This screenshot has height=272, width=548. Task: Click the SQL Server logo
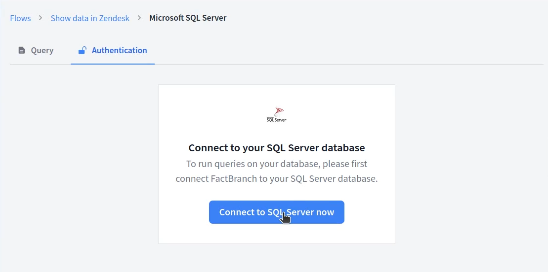click(x=276, y=115)
